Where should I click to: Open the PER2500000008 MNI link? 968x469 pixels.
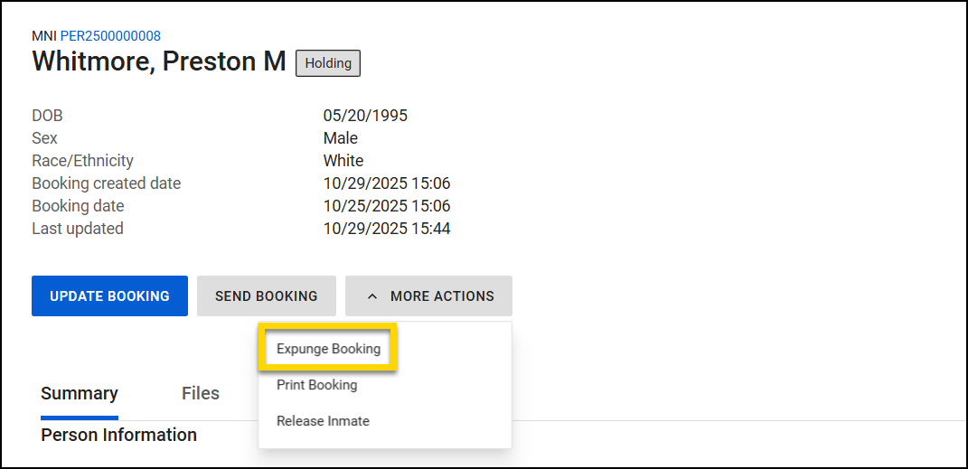tap(110, 36)
